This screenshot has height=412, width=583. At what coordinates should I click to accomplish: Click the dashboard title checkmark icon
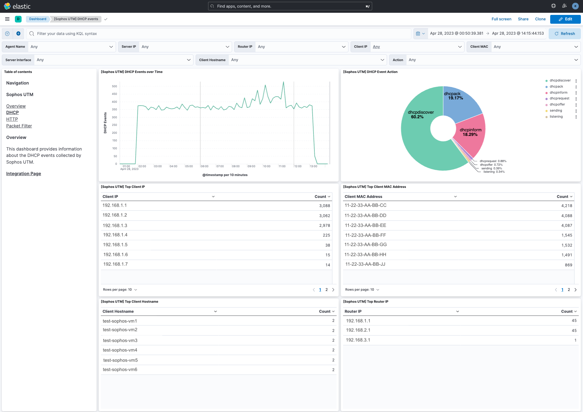coord(106,19)
